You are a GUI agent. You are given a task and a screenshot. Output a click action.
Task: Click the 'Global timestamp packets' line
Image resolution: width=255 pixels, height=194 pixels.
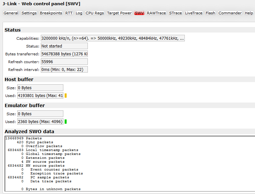click(x=51, y=154)
